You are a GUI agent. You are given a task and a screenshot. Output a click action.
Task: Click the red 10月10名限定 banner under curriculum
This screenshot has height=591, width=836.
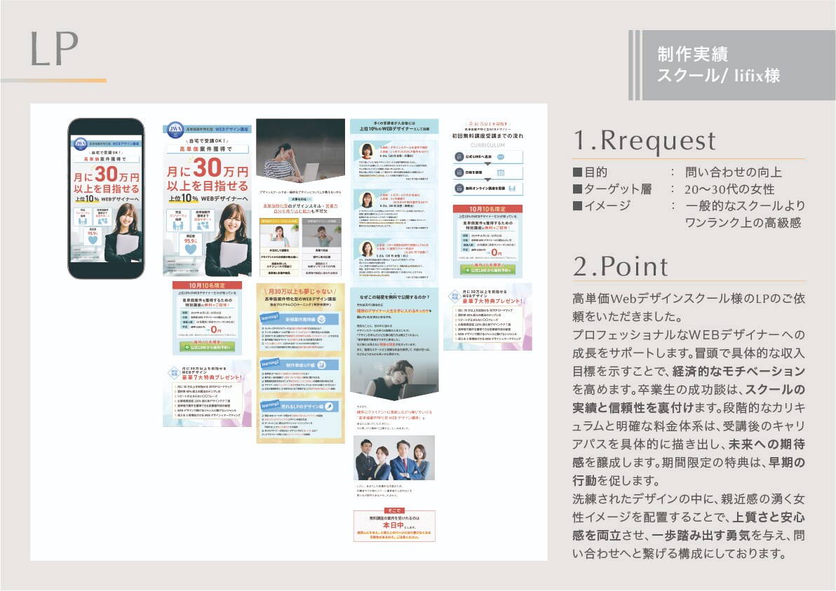point(487,208)
